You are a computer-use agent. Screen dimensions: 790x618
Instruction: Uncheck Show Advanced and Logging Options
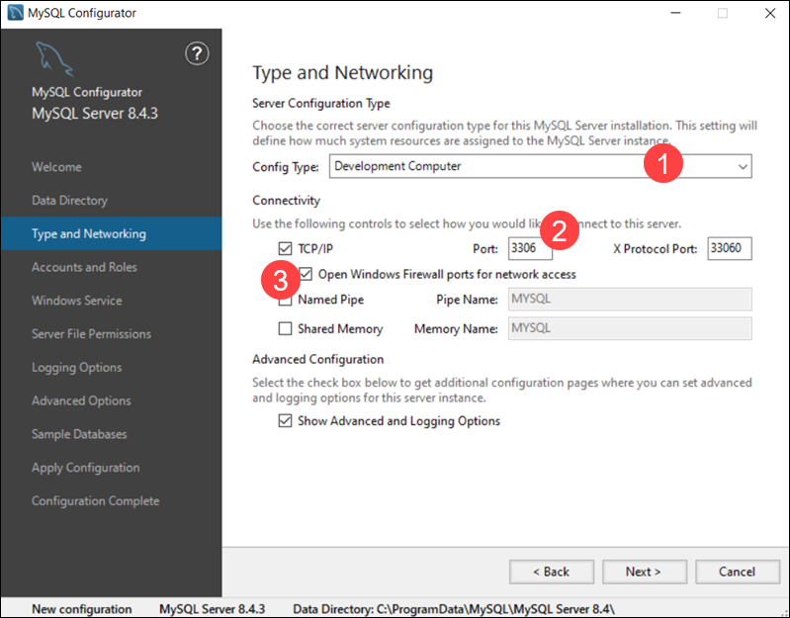286,421
